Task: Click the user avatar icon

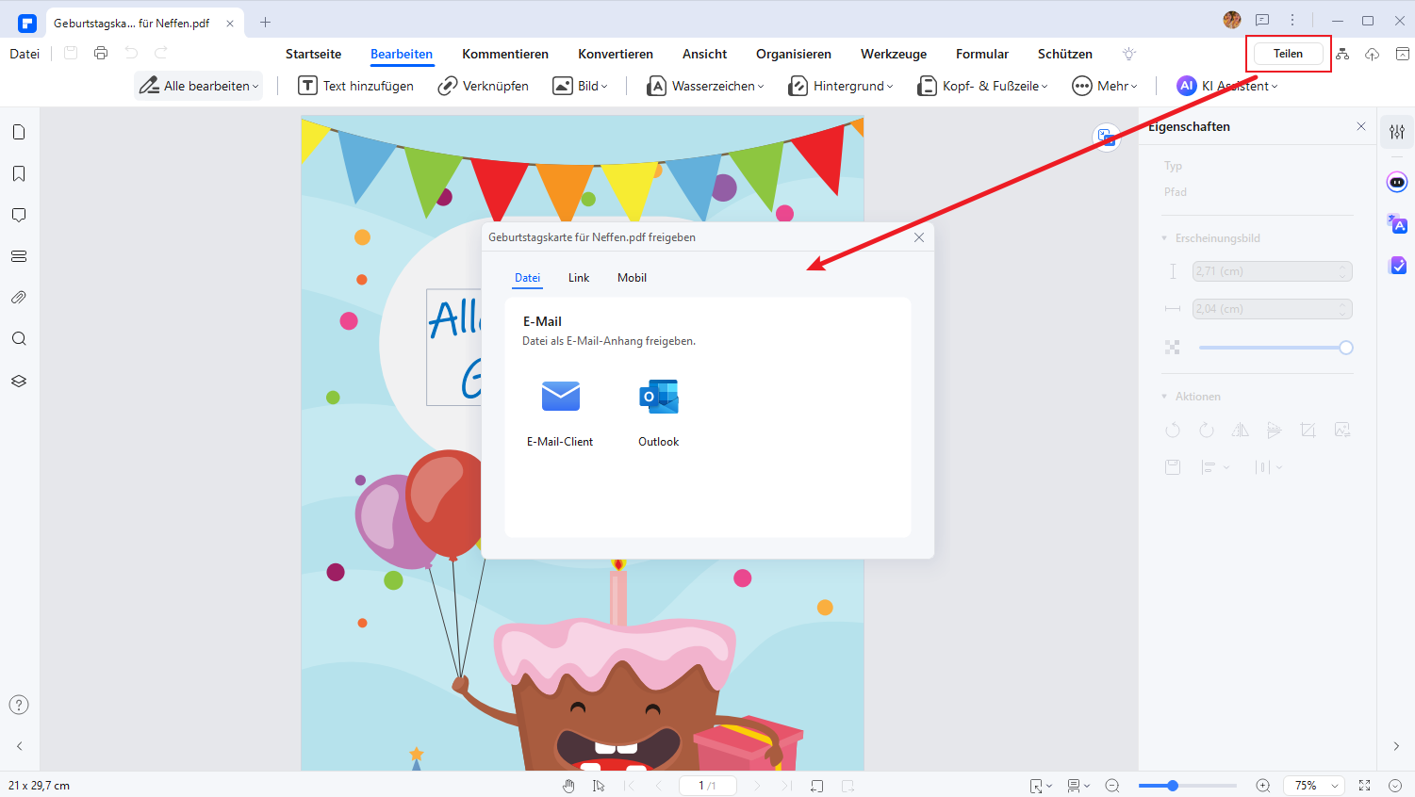Action: 1232,20
